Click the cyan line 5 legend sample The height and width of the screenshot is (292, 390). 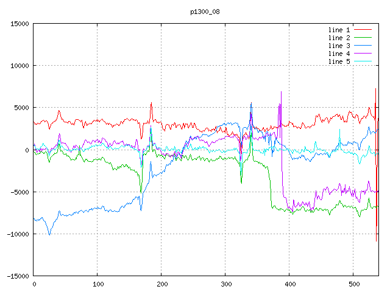363,61
